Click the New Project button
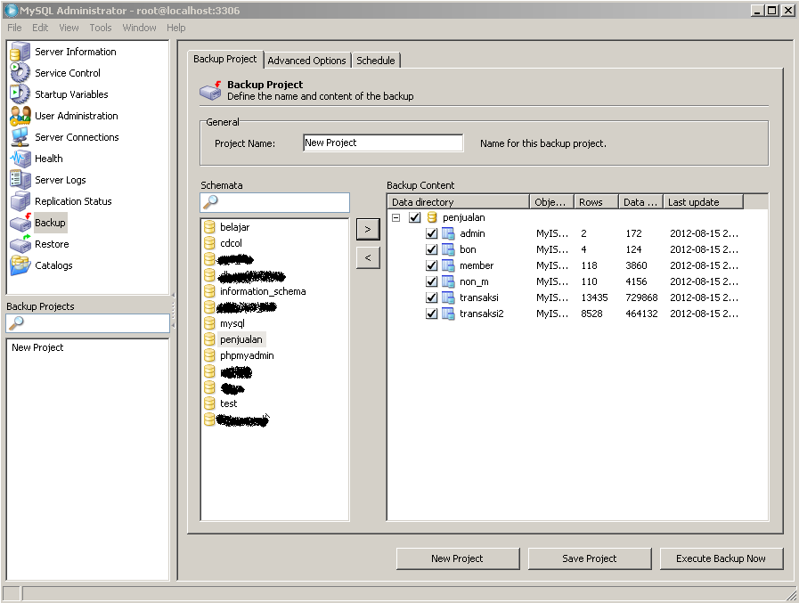This screenshot has height=603, width=799. (458, 558)
